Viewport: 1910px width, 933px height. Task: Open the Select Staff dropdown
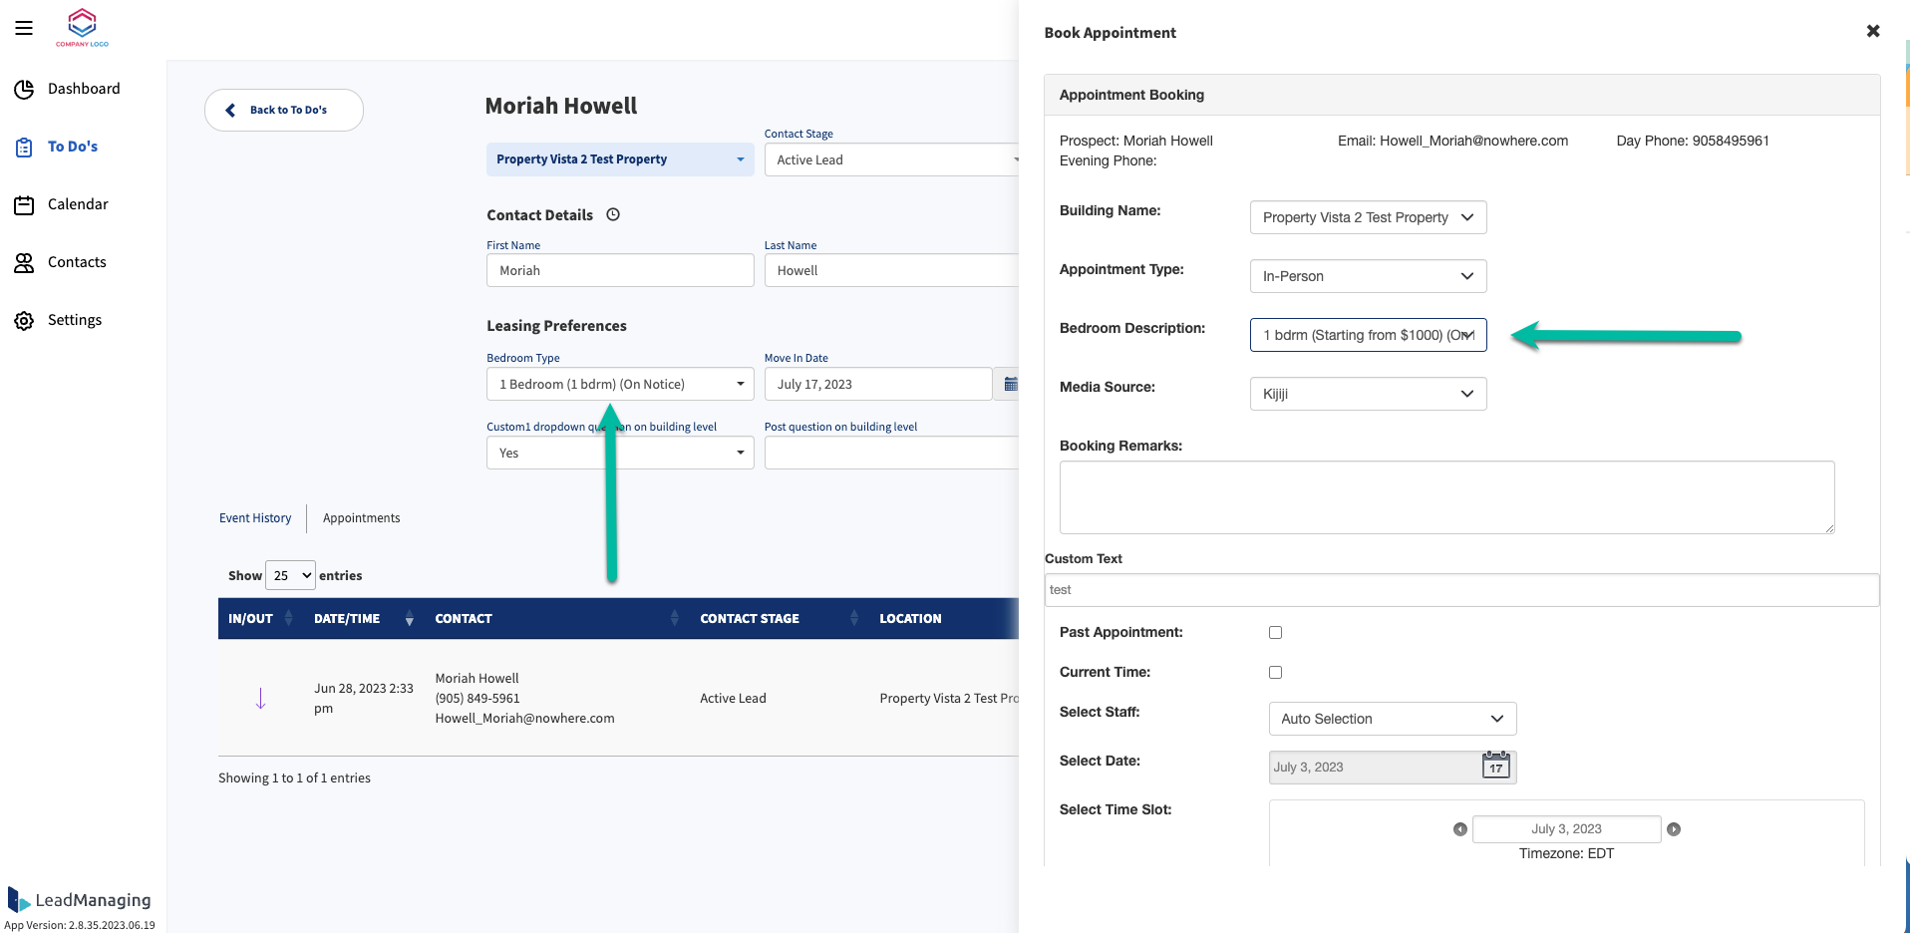(x=1392, y=719)
